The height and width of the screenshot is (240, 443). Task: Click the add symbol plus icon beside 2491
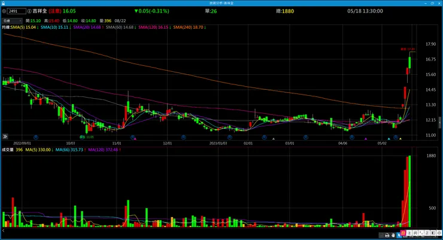tap(4, 11)
